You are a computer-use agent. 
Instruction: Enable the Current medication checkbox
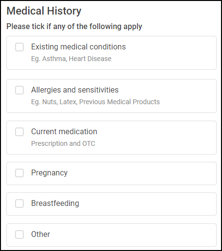[x=19, y=132]
